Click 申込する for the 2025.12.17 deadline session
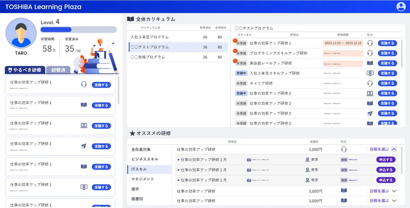 [386, 180]
